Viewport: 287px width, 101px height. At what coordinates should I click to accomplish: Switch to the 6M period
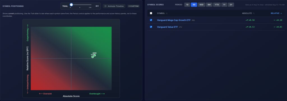pos(209,5)
